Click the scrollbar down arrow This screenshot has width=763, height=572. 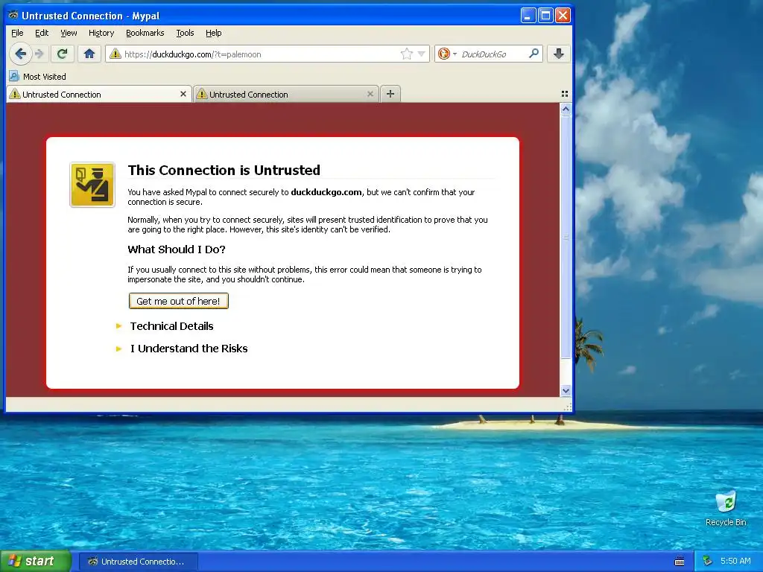(566, 390)
